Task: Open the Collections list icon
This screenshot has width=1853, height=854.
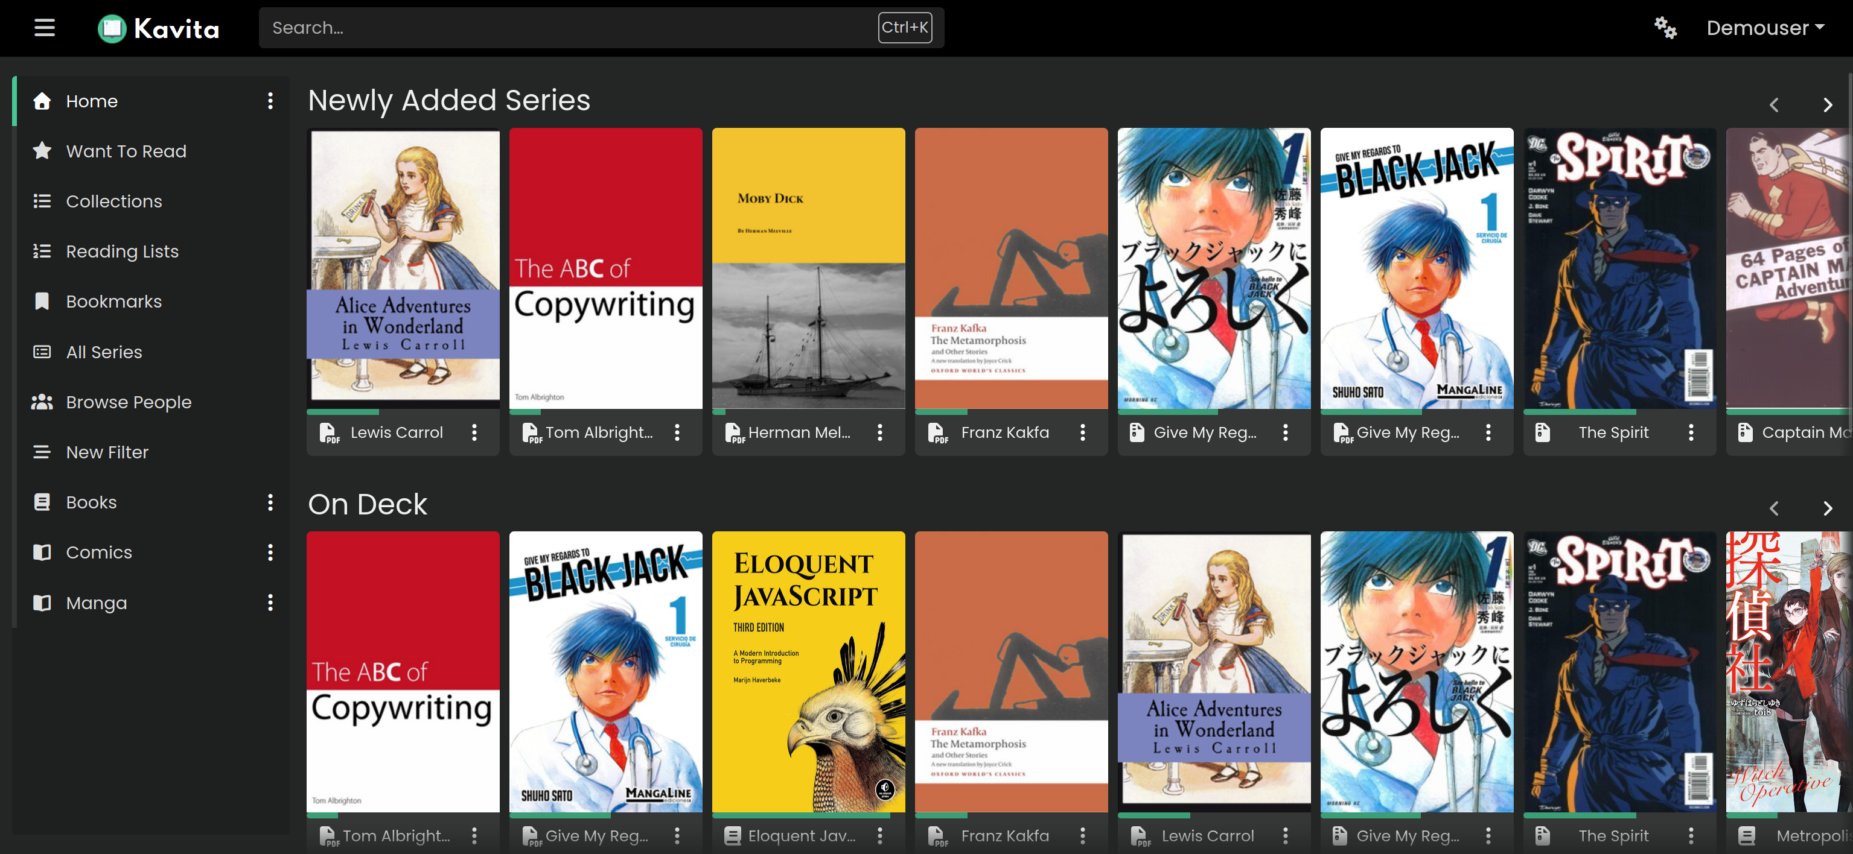Action: (x=42, y=201)
